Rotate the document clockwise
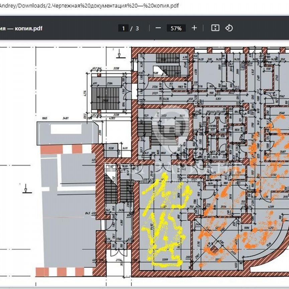Viewport: 289px width, 289px height. tap(229, 28)
